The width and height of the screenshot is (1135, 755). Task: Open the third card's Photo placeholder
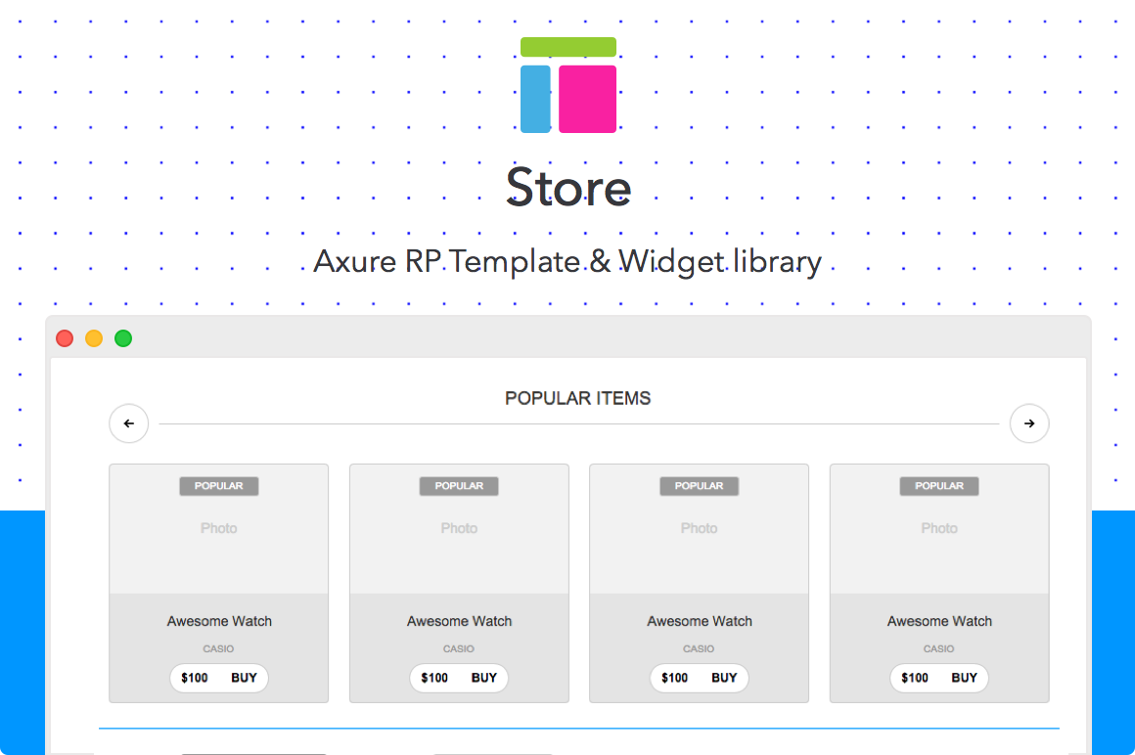699,528
